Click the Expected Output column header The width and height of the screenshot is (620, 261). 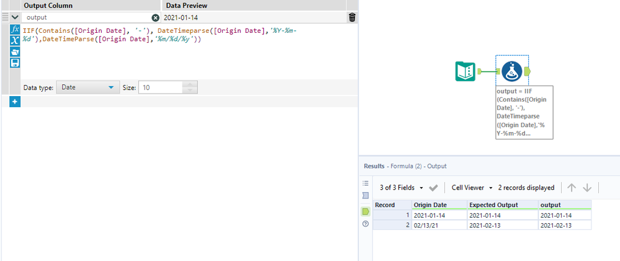(502, 205)
